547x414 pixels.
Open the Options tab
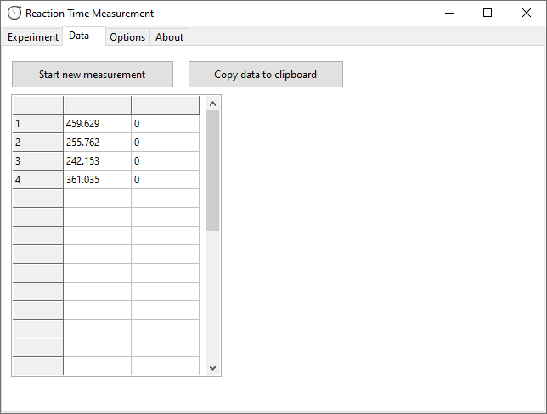(127, 37)
